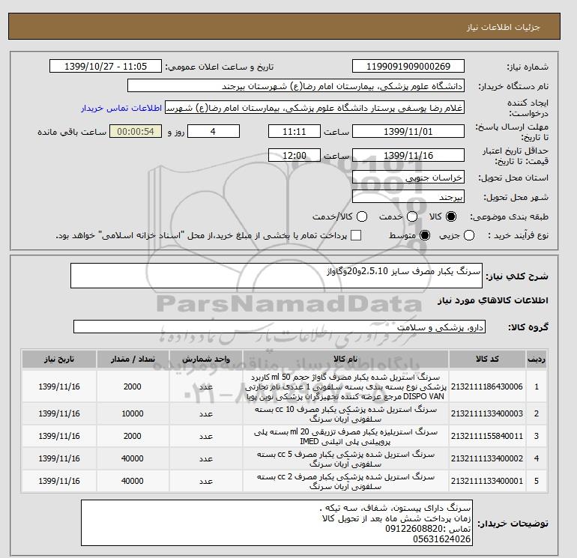This screenshot has height=558, width=577.
Task: Select product code 213211133400001
Action: click(487, 481)
